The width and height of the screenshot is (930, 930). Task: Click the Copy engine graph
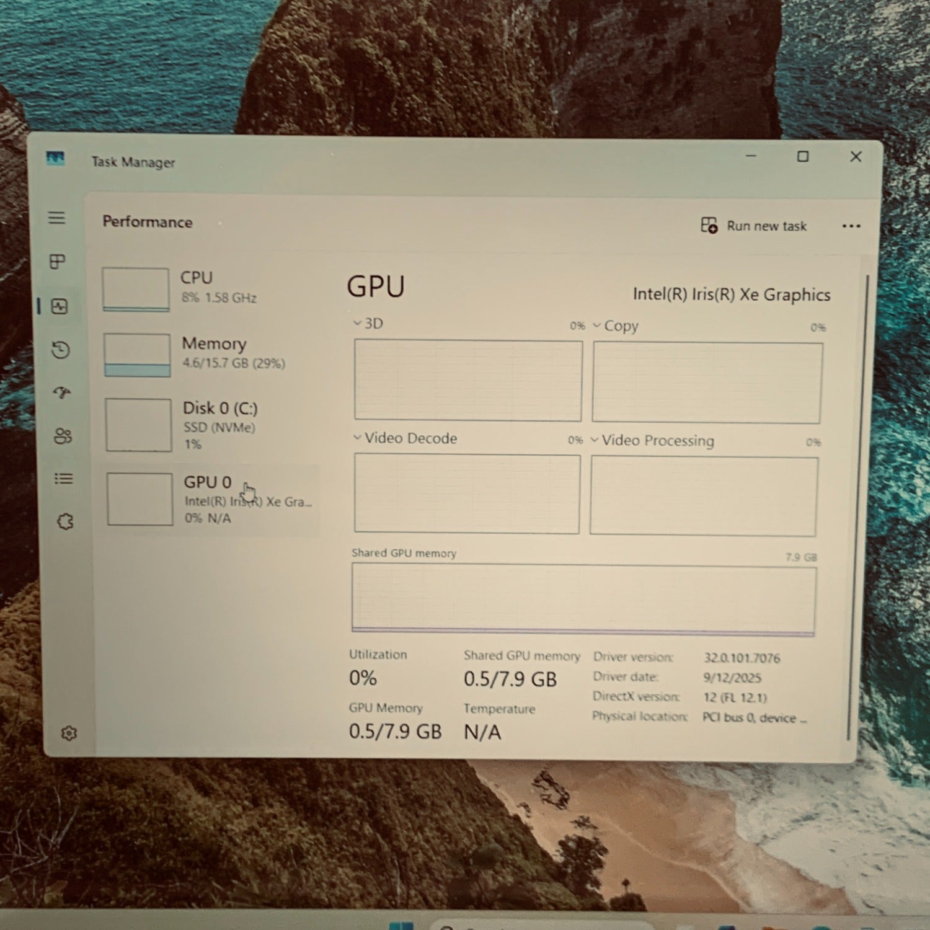click(x=707, y=383)
